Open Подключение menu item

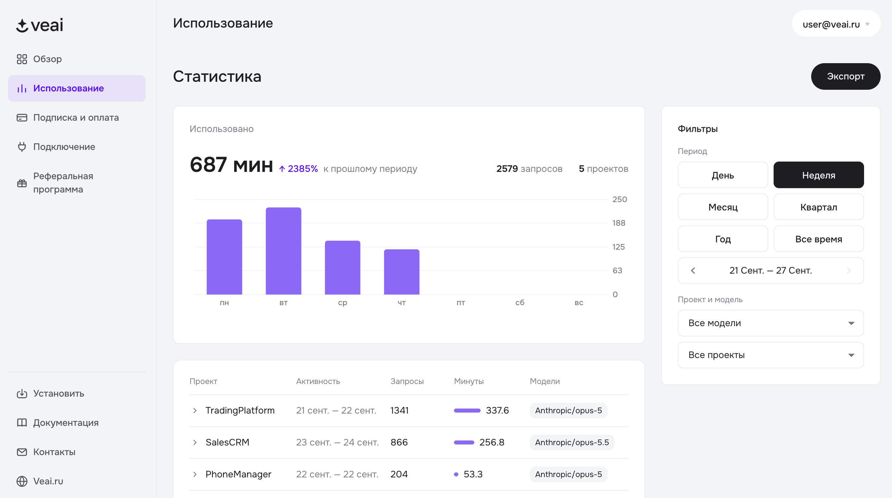pyautogui.click(x=76, y=147)
